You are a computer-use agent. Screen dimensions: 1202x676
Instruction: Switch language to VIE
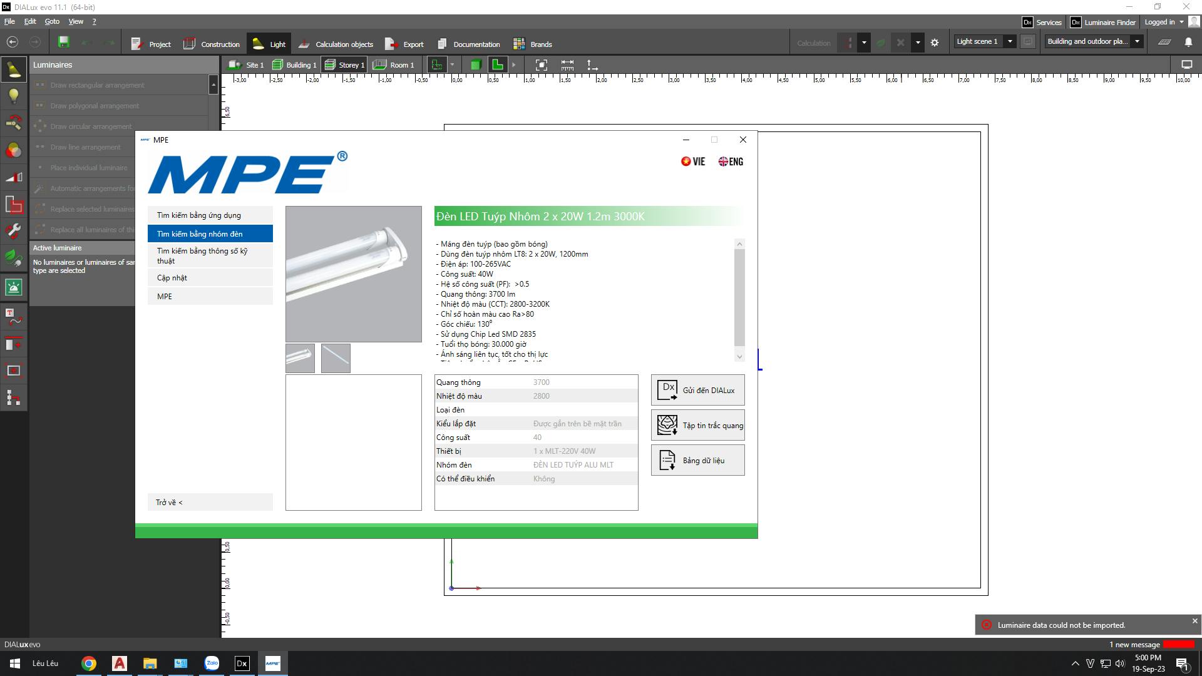pyautogui.click(x=693, y=161)
